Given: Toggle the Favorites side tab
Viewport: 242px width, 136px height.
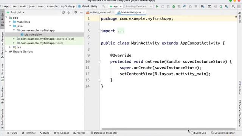Looking at the screenshot, I should (2, 95).
